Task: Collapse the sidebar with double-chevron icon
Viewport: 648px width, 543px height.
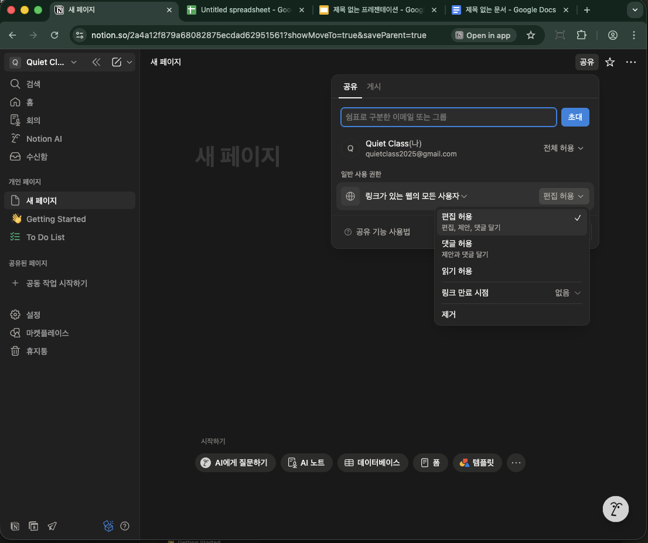Action: pos(96,62)
